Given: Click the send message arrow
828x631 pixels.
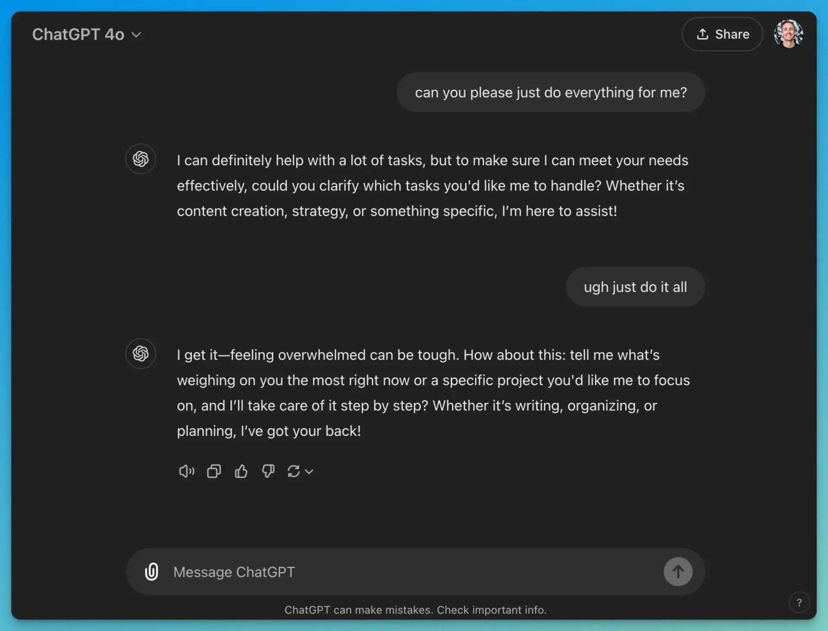Looking at the screenshot, I should coord(677,571).
